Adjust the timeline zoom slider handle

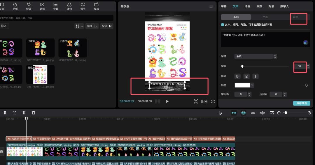pyautogui.click(x=286, y=113)
